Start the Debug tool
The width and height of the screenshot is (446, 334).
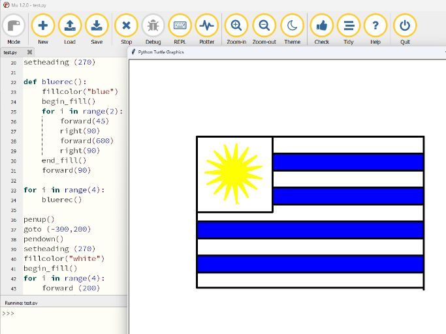[153, 29]
